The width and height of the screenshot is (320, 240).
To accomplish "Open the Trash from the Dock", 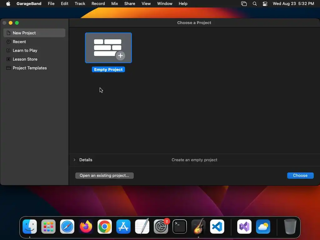I will (x=290, y=227).
